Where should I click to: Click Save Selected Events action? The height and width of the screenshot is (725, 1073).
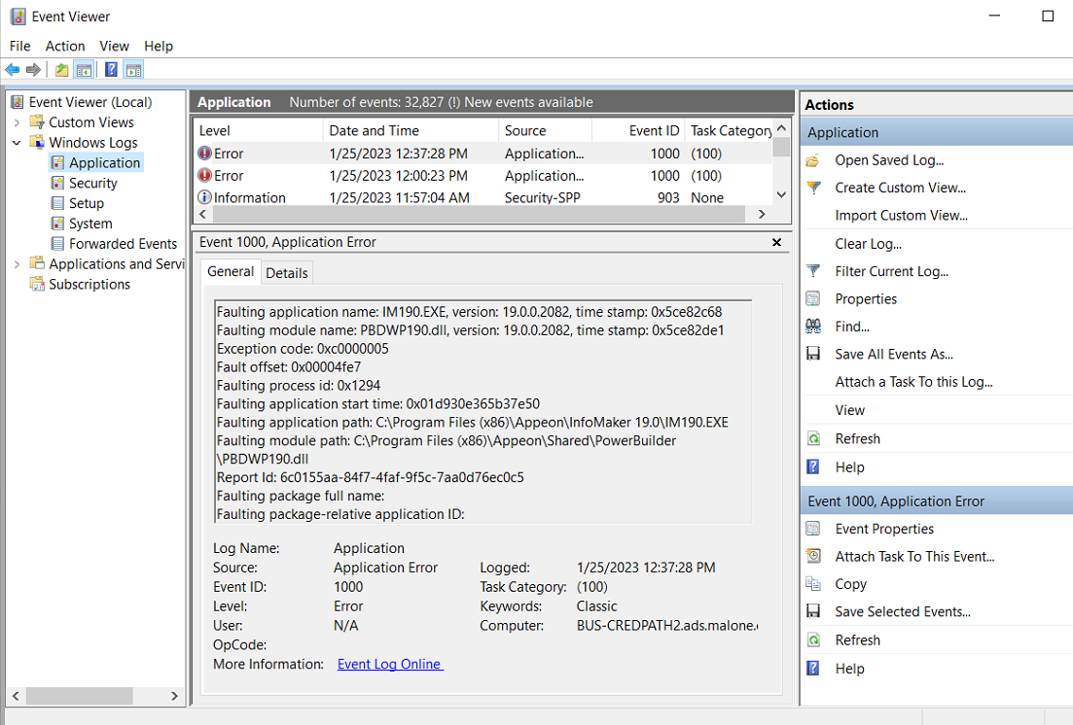[x=902, y=611]
